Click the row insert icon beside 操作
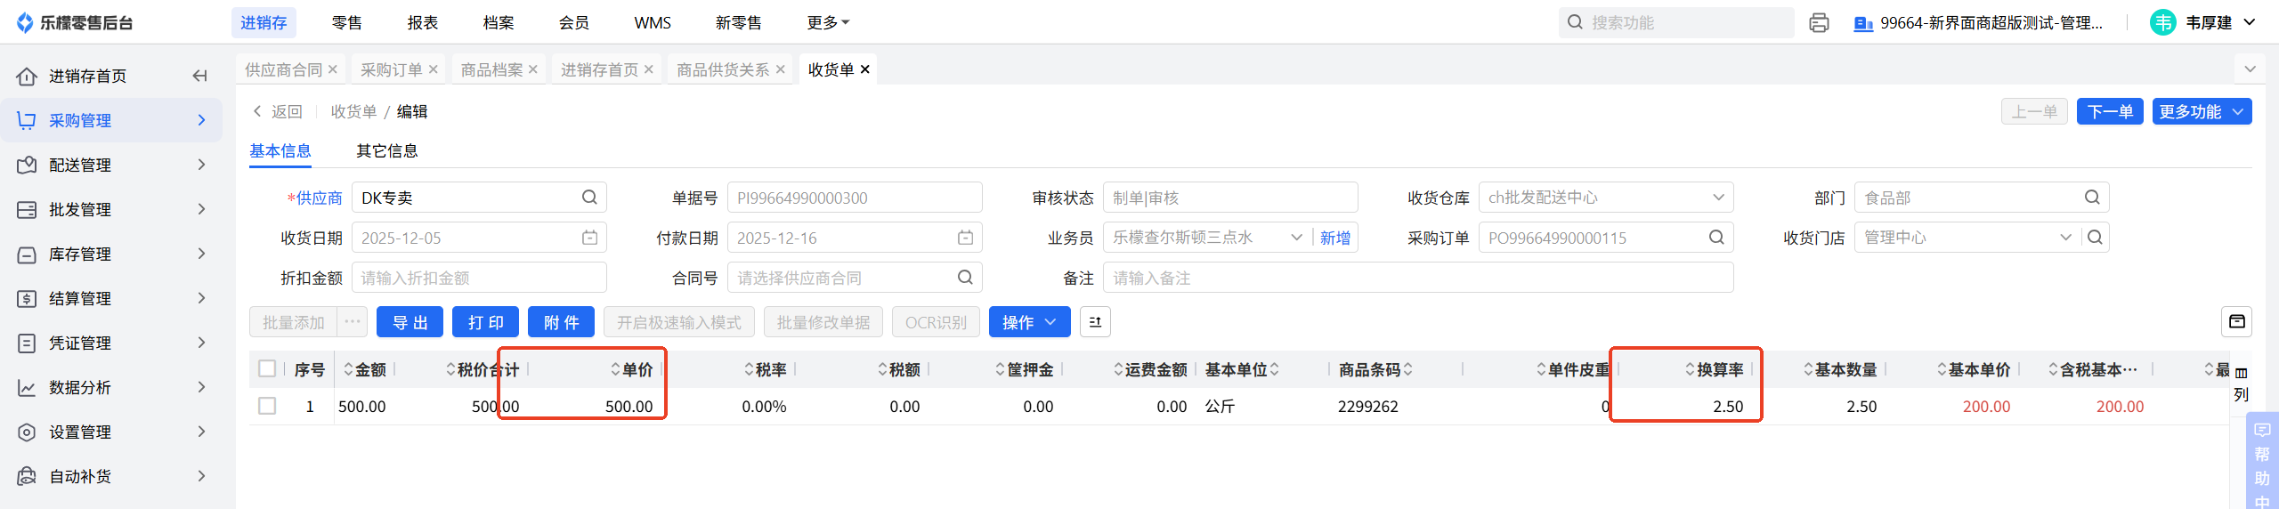This screenshot has width=2279, height=509. [1095, 322]
